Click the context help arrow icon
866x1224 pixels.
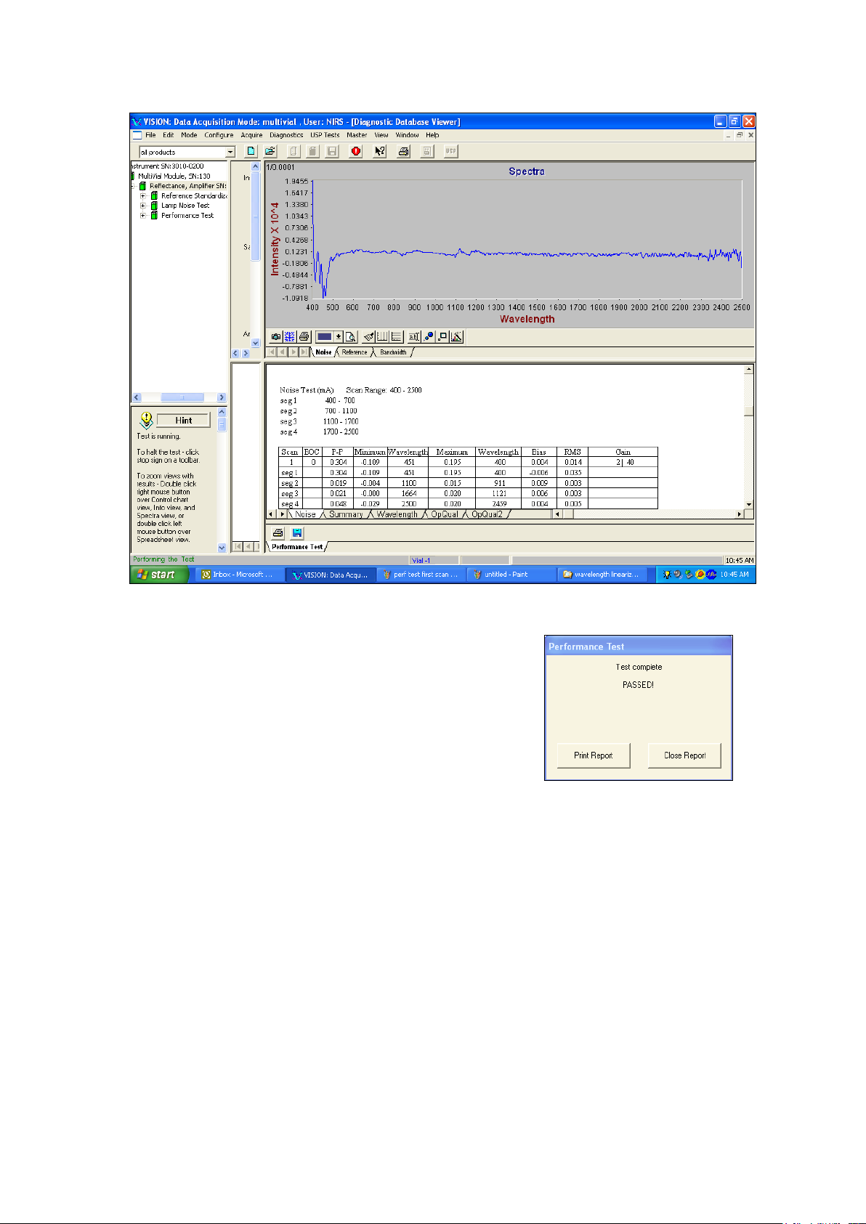(x=379, y=151)
